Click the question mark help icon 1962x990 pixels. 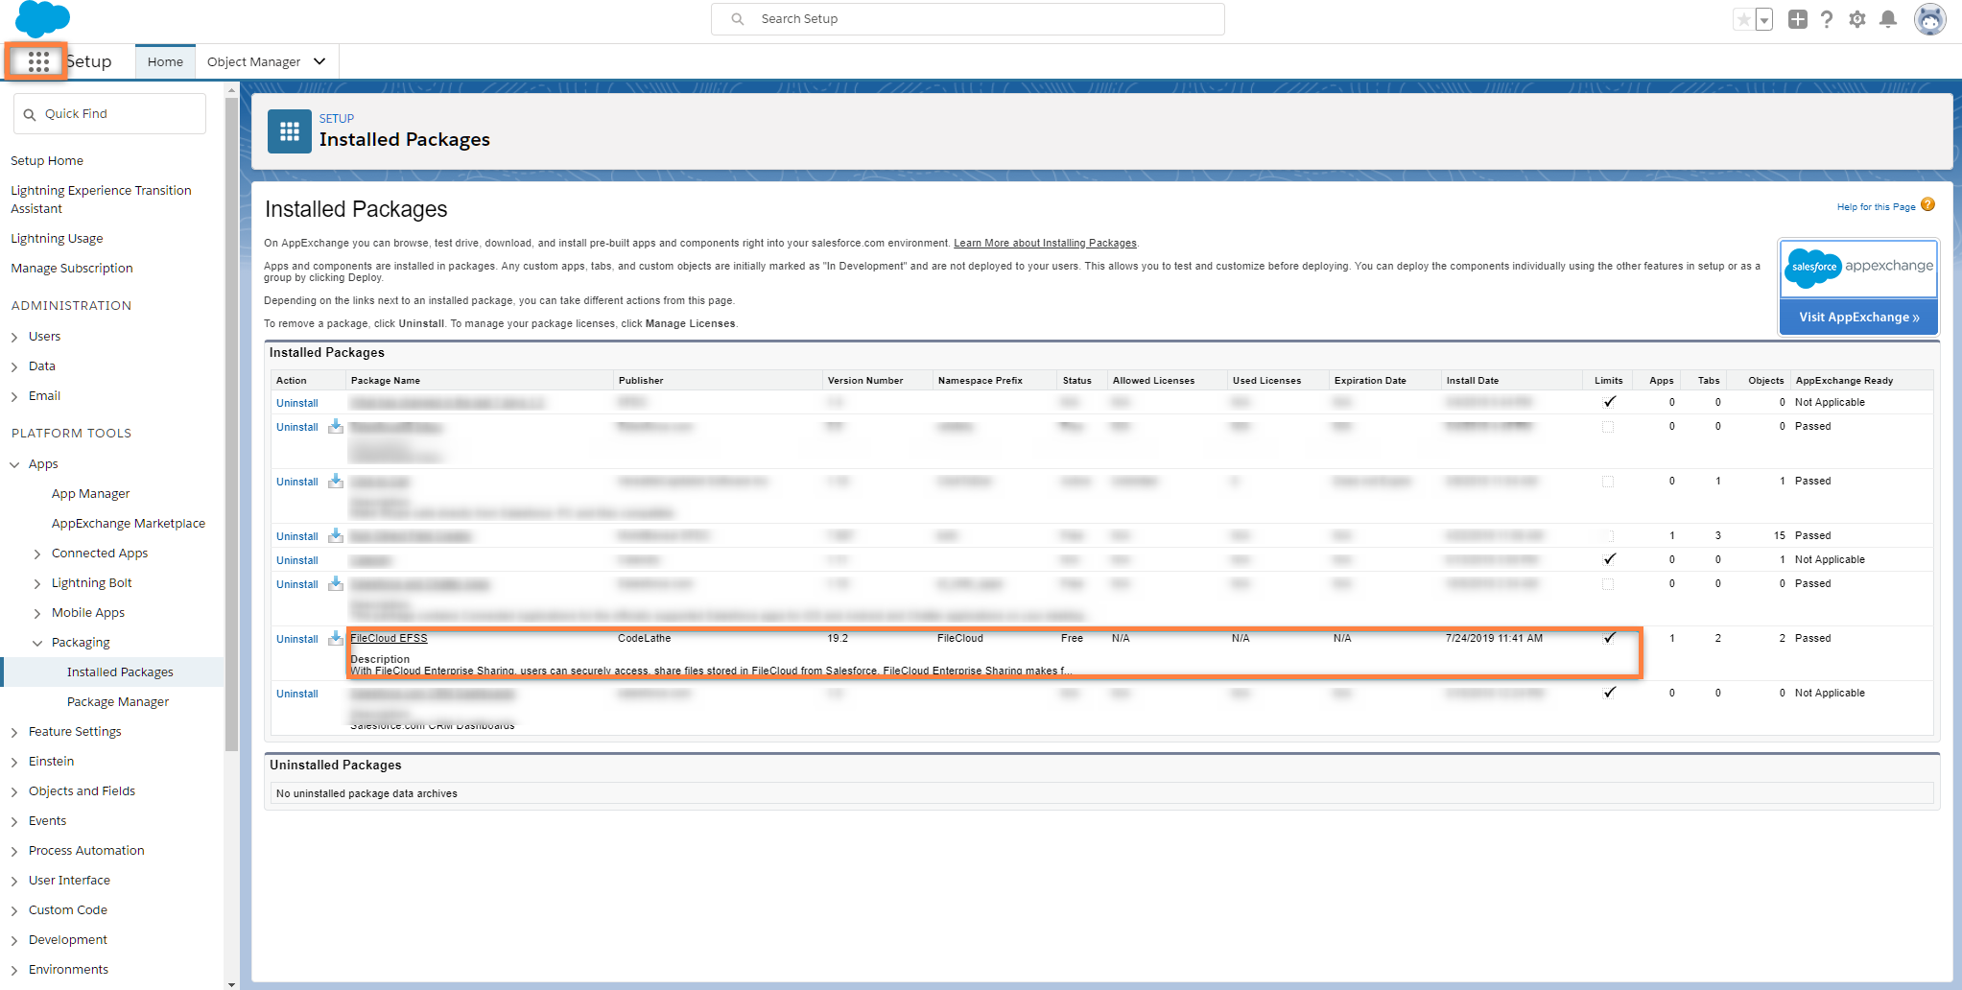point(1827,19)
